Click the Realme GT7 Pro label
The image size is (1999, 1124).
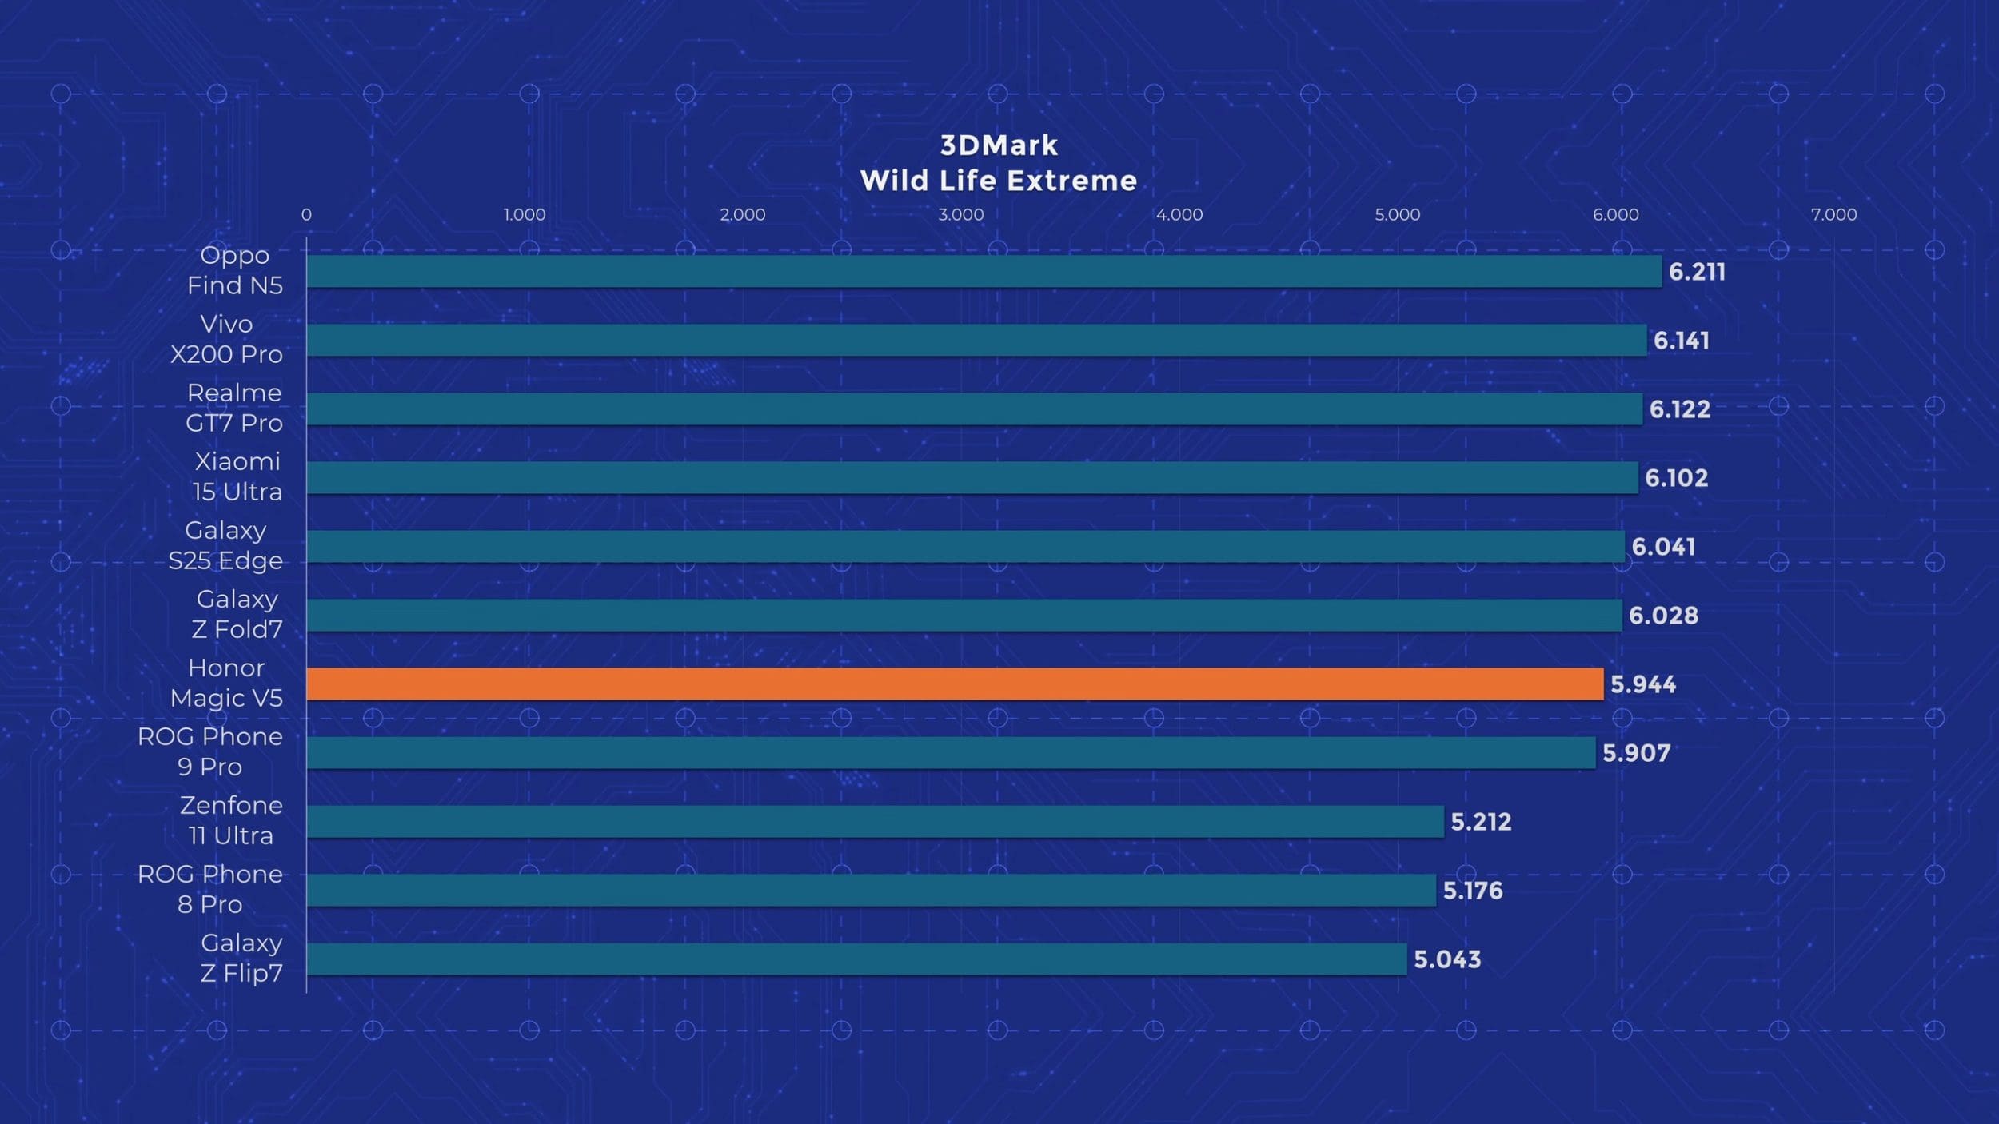pos(234,408)
